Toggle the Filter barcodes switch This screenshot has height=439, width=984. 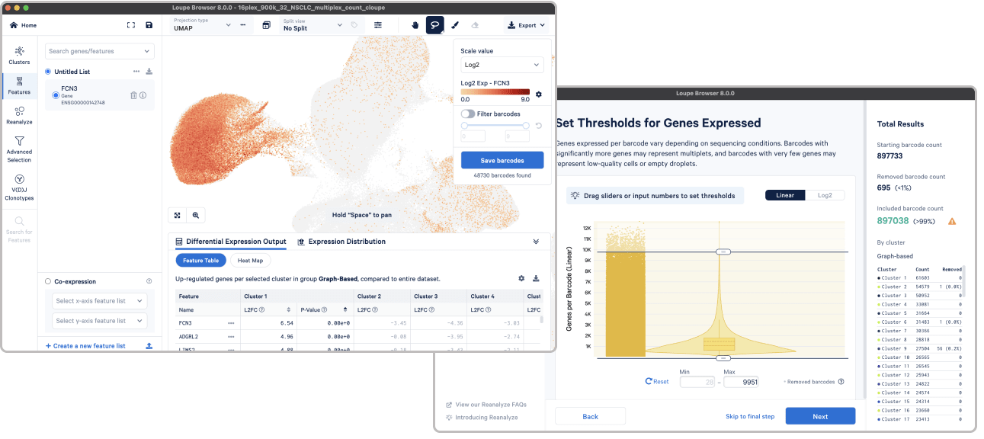tap(468, 114)
